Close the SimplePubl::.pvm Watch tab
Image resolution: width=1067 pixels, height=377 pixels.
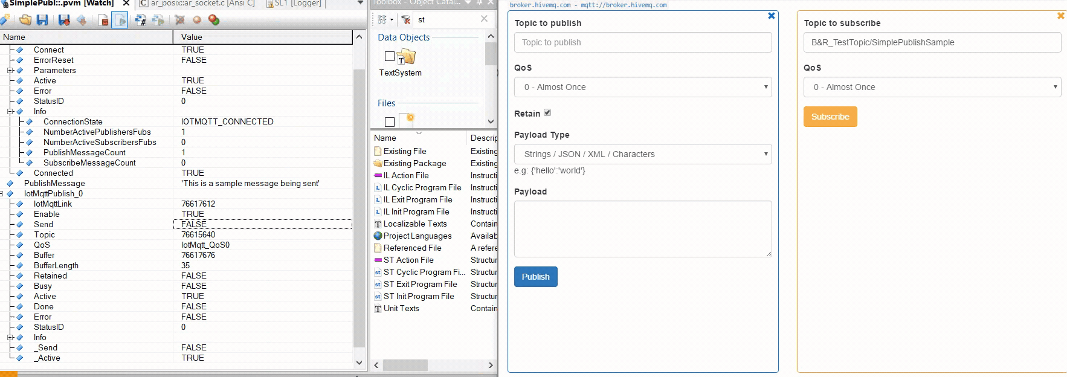[x=126, y=3]
